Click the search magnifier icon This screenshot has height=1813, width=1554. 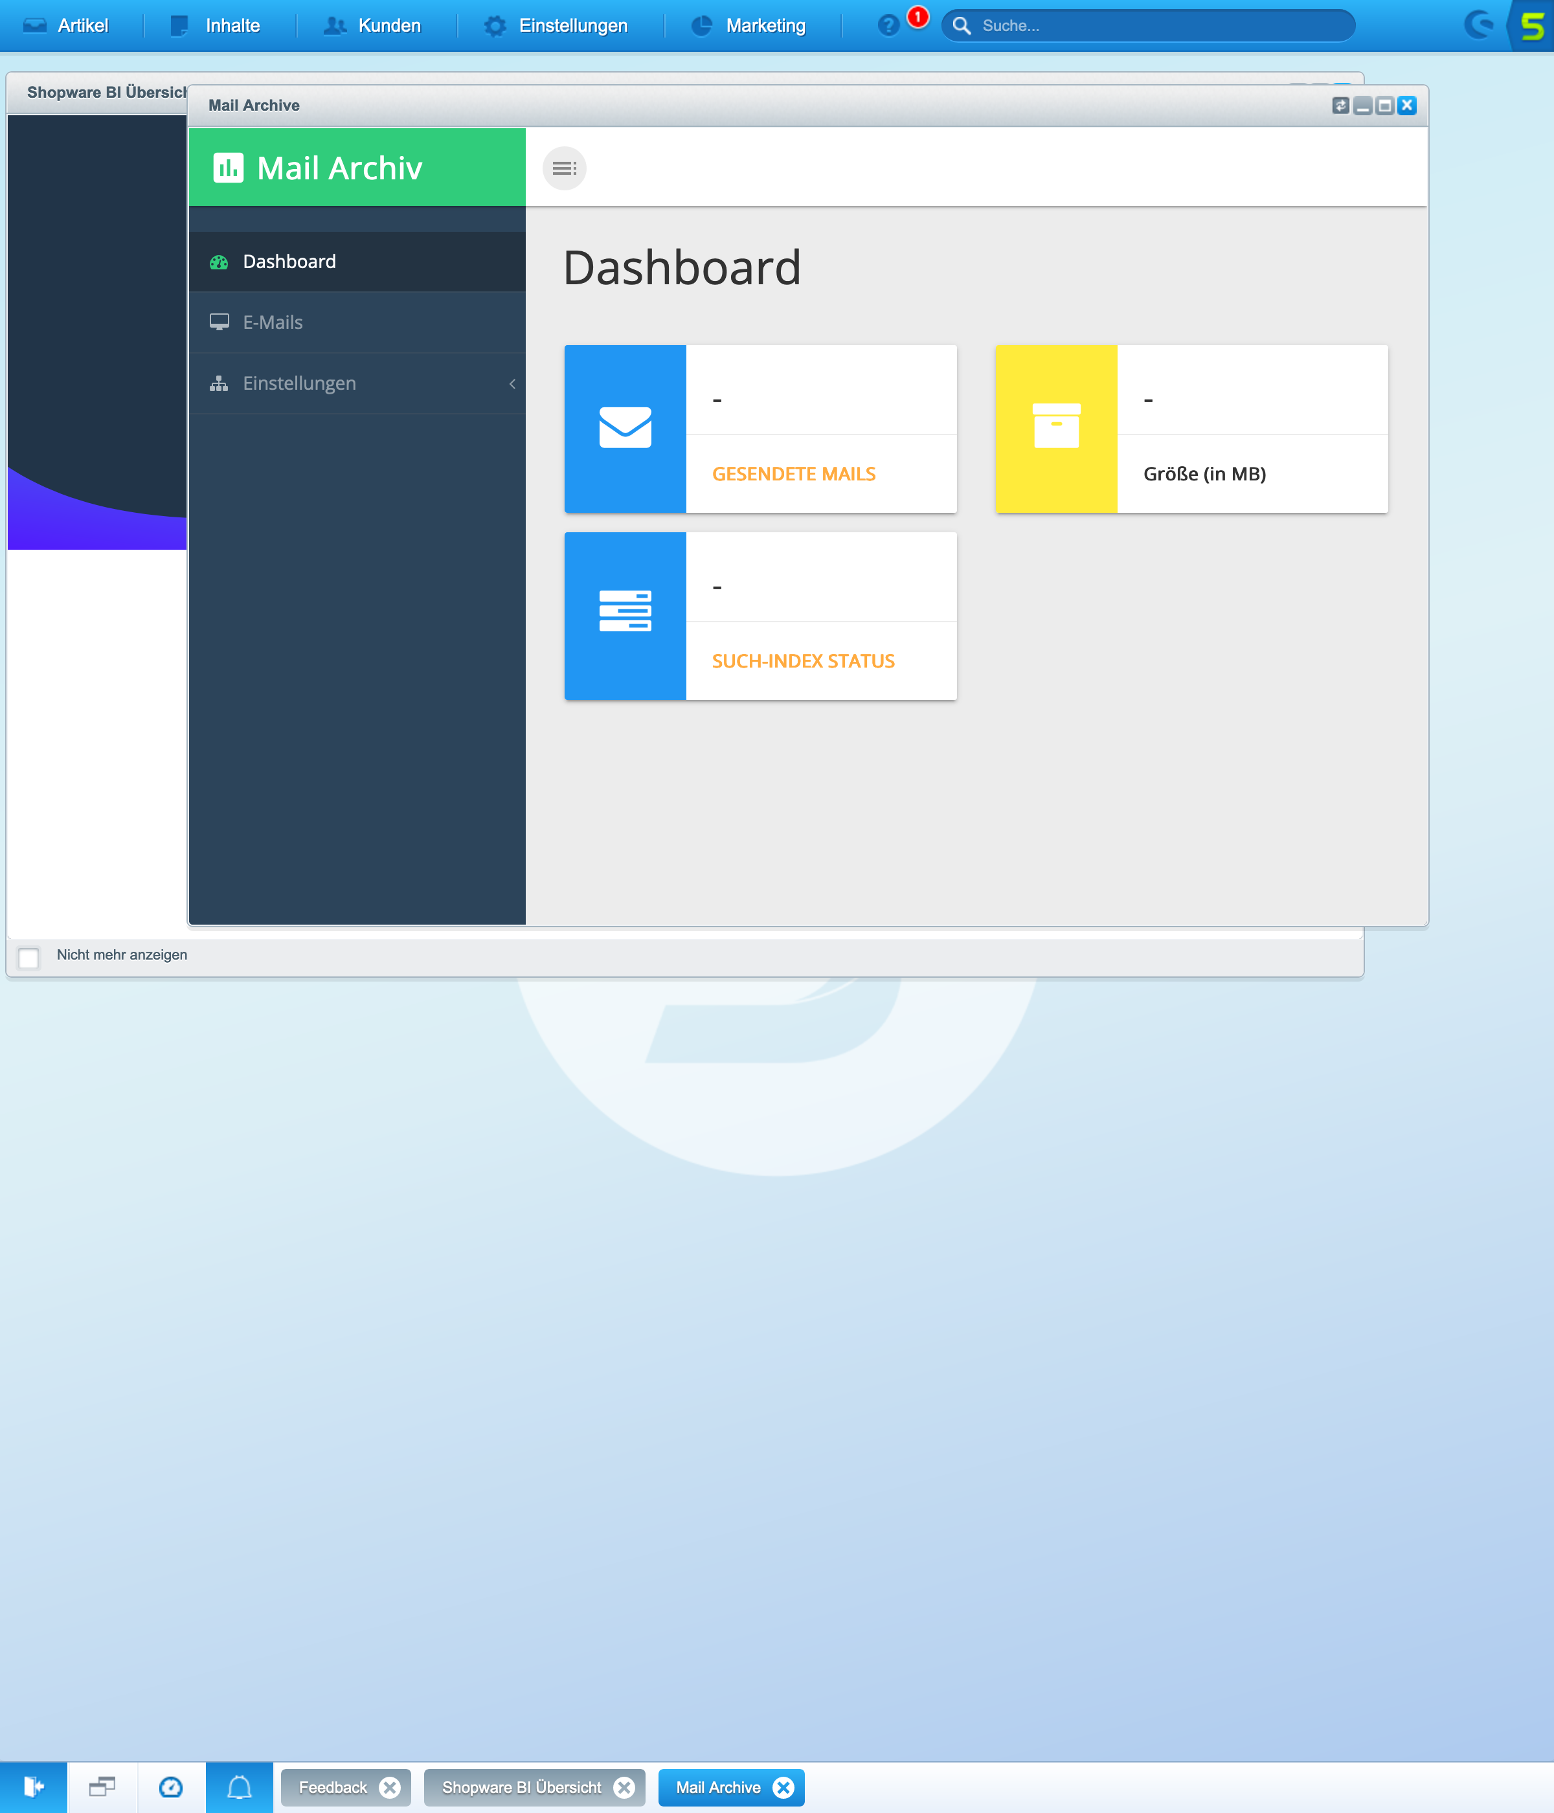pyautogui.click(x=962, y=25)
